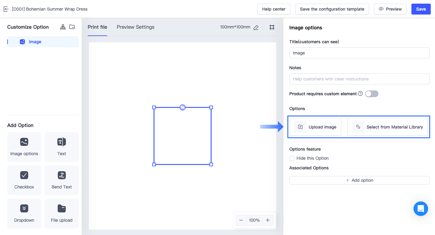435x235 pixels.
Task: Add a File upload option
Action: [61, 214]
